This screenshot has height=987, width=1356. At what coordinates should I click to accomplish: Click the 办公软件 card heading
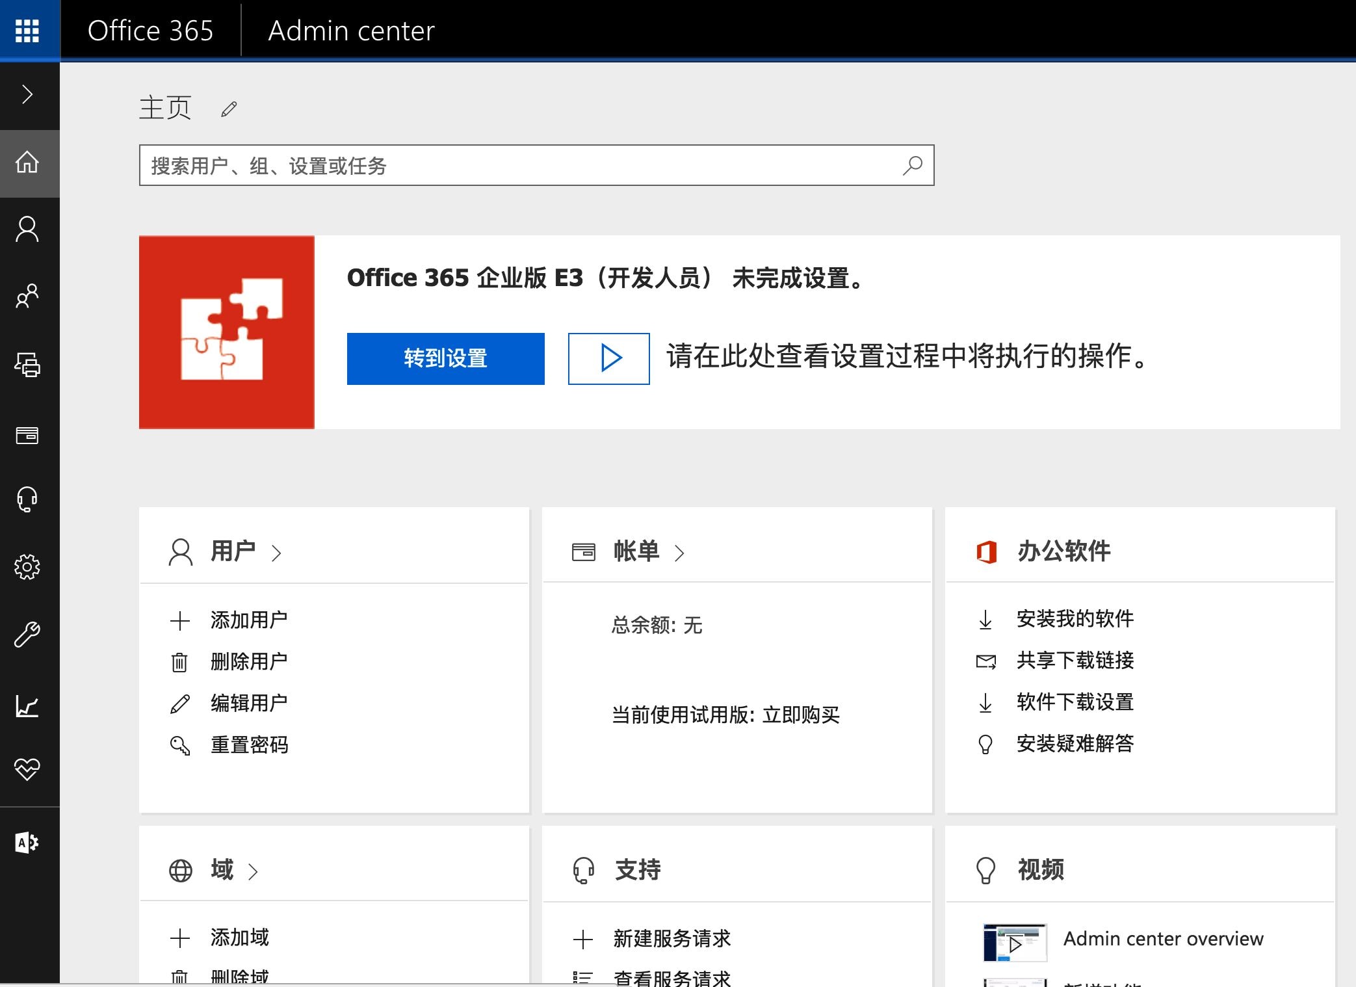pyautogui.click(x=1064, y=551)
